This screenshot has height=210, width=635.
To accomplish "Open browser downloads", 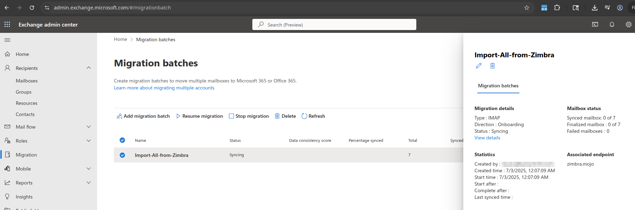I will pyautogui.click(x=595, y=8).
